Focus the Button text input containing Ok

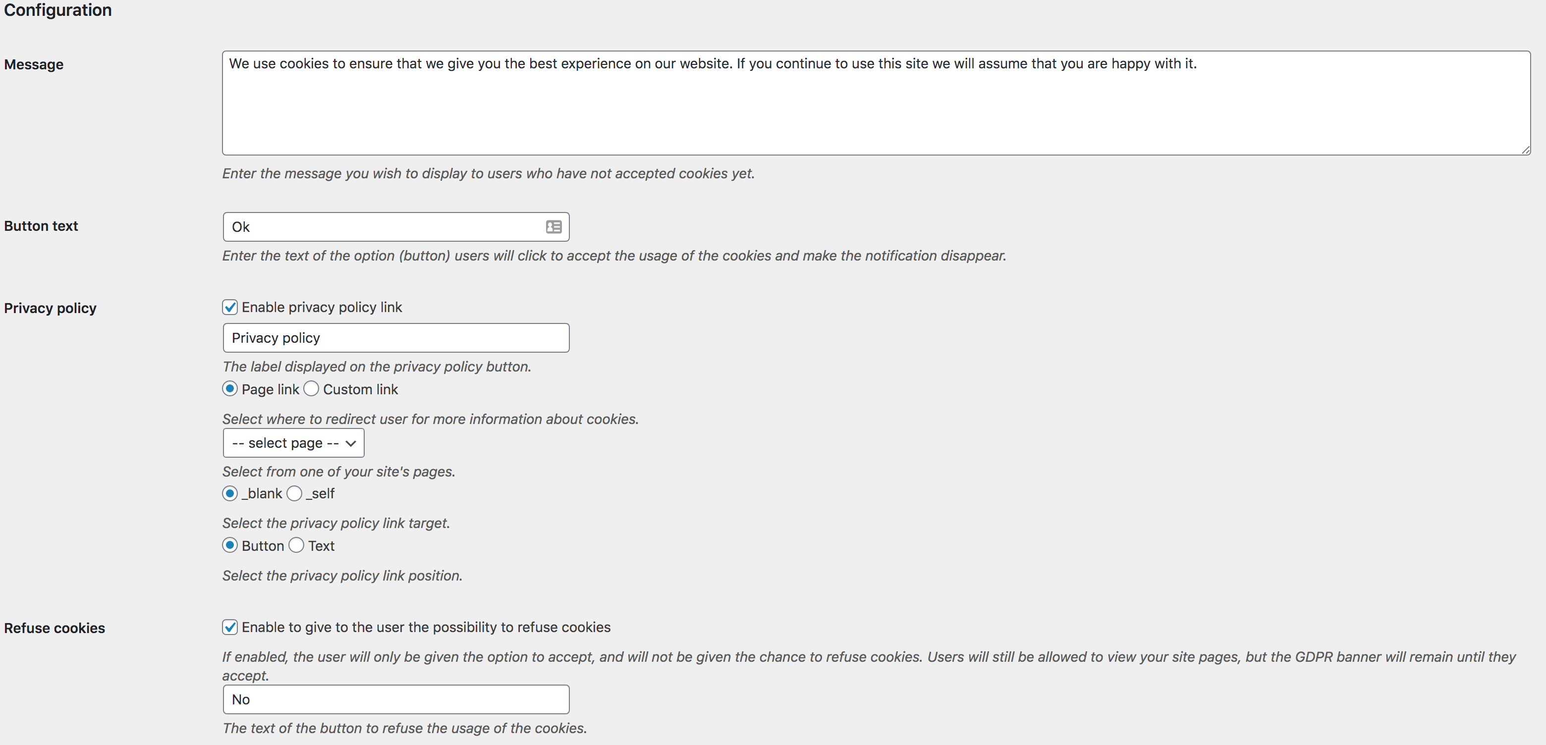click(x=384, y=227)
